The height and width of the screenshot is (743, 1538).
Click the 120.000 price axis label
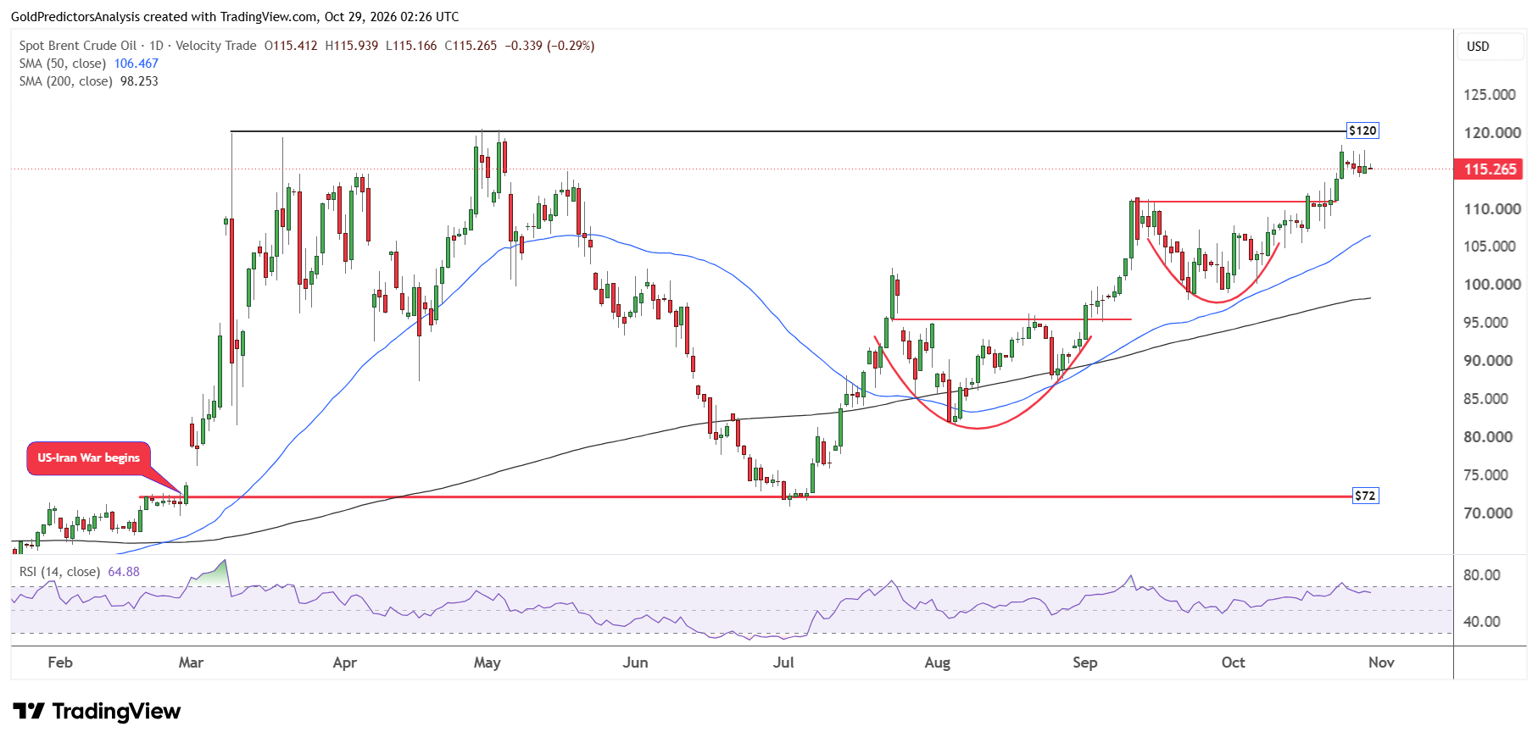click(x=1492, y=133)
